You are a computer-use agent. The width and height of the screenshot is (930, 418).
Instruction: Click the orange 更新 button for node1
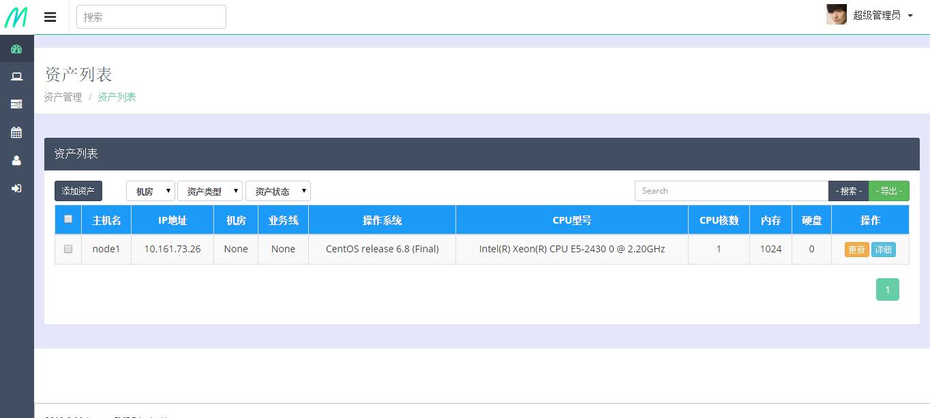point(856,250)
